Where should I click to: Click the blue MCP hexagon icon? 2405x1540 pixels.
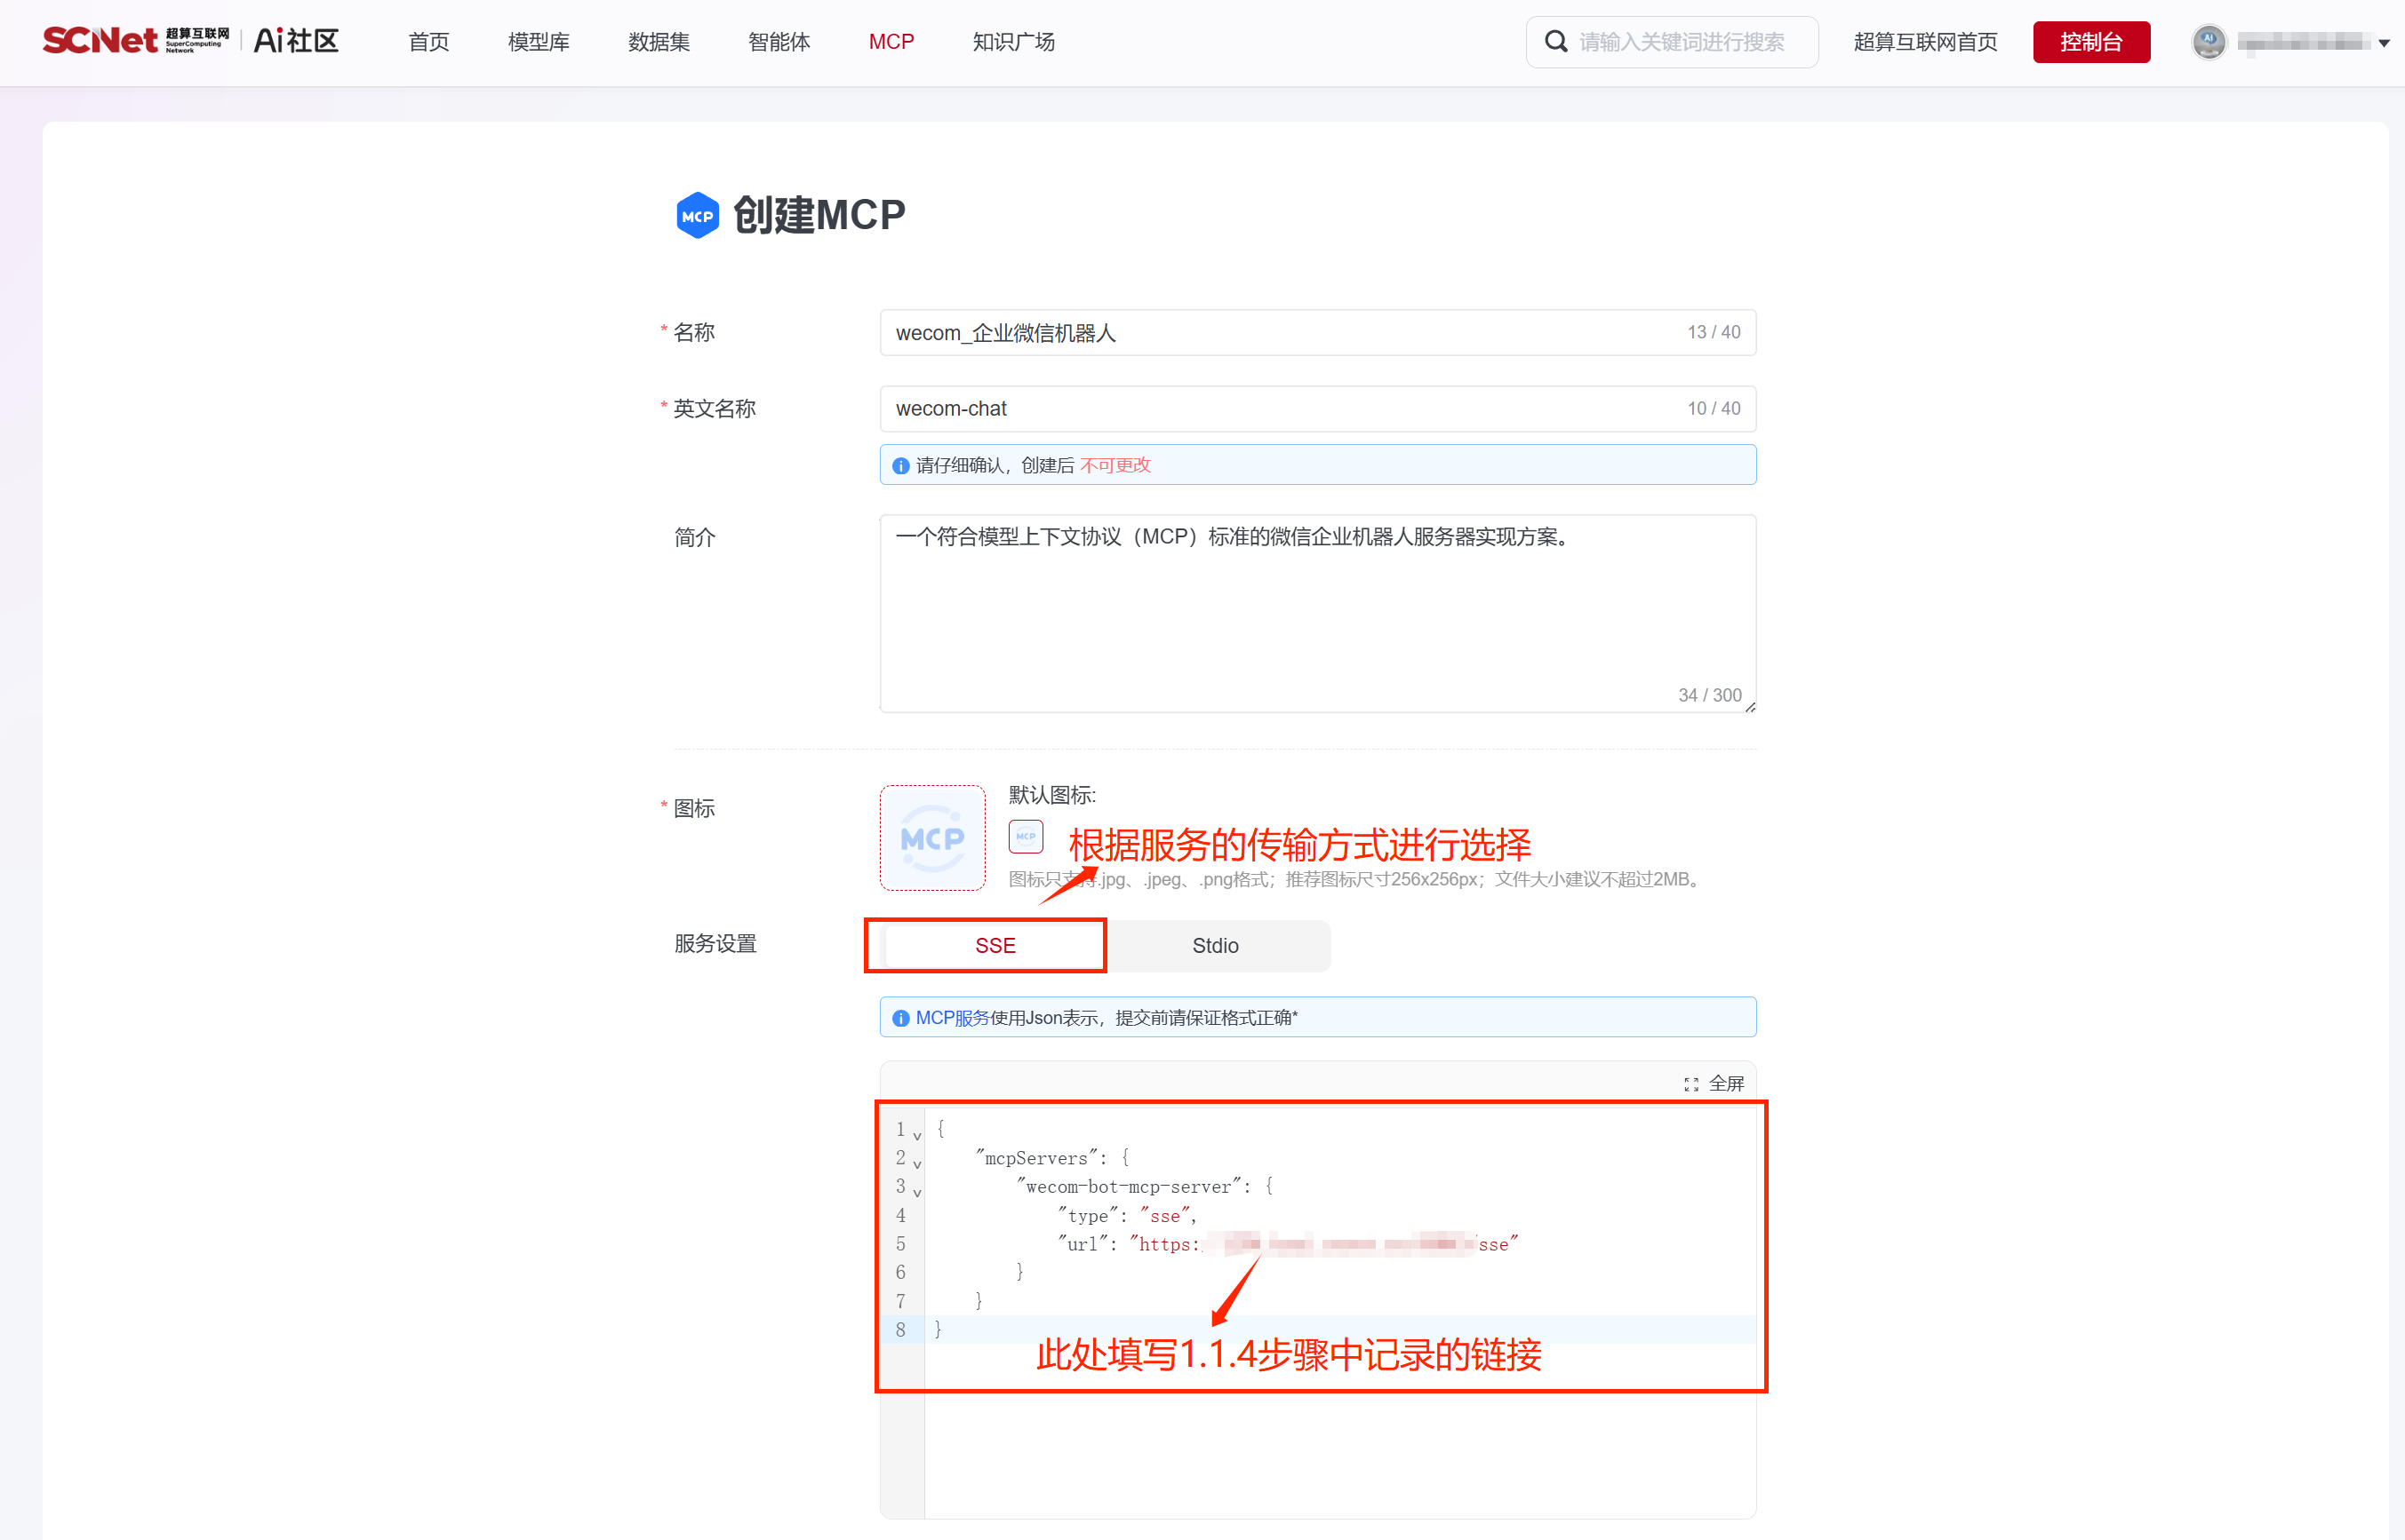coord(698,215)
